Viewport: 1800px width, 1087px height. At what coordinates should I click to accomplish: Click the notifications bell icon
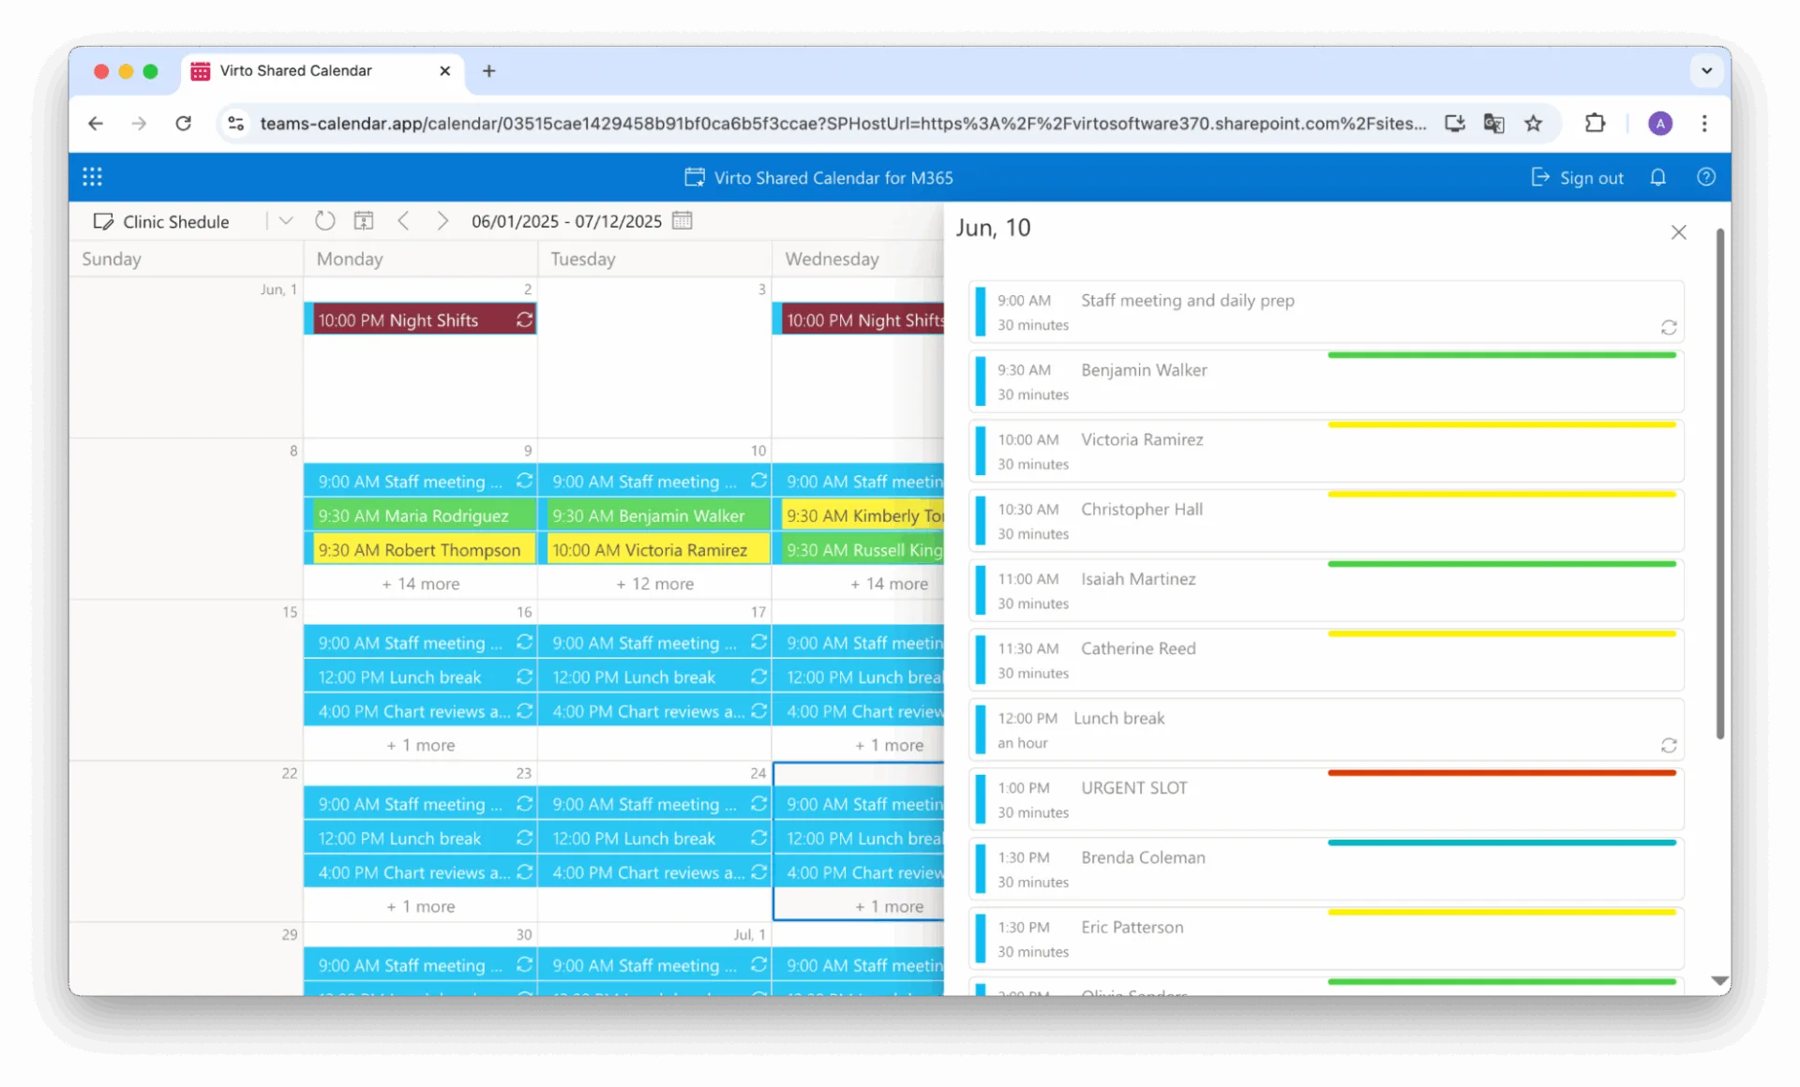coord(1657,177)
